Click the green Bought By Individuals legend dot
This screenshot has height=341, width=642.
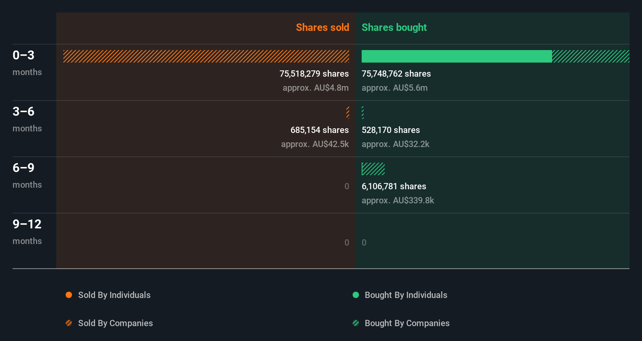point(356,295)
